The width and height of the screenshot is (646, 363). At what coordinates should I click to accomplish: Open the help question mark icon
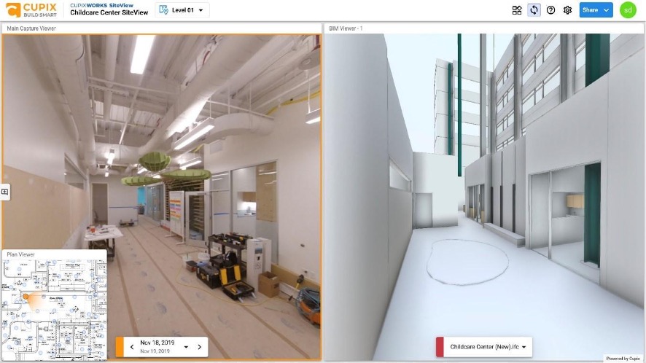(550, 10)
